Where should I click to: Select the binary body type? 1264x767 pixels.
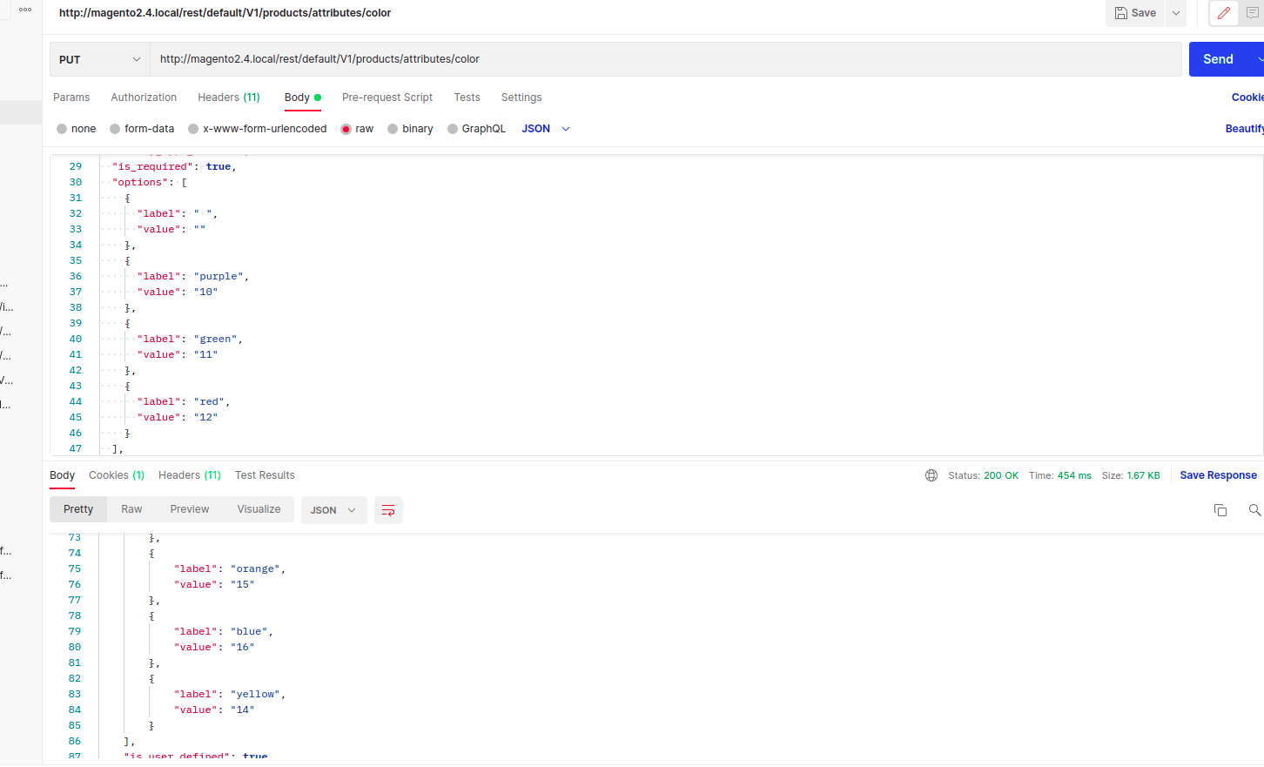[410, 128]
